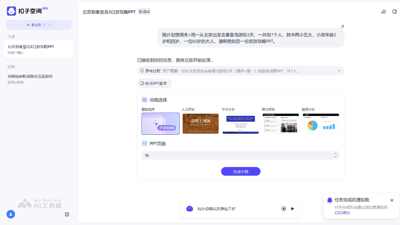
Task: Click the 启用通知 enable notification link
Action: 342,213
